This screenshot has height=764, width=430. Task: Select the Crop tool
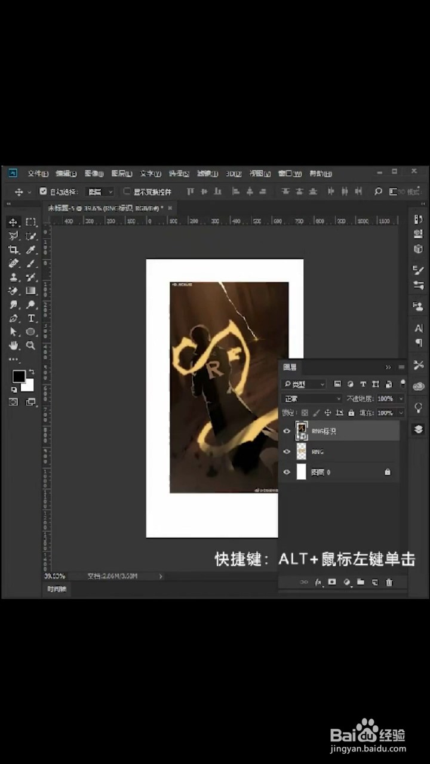[x=13, y=249]
